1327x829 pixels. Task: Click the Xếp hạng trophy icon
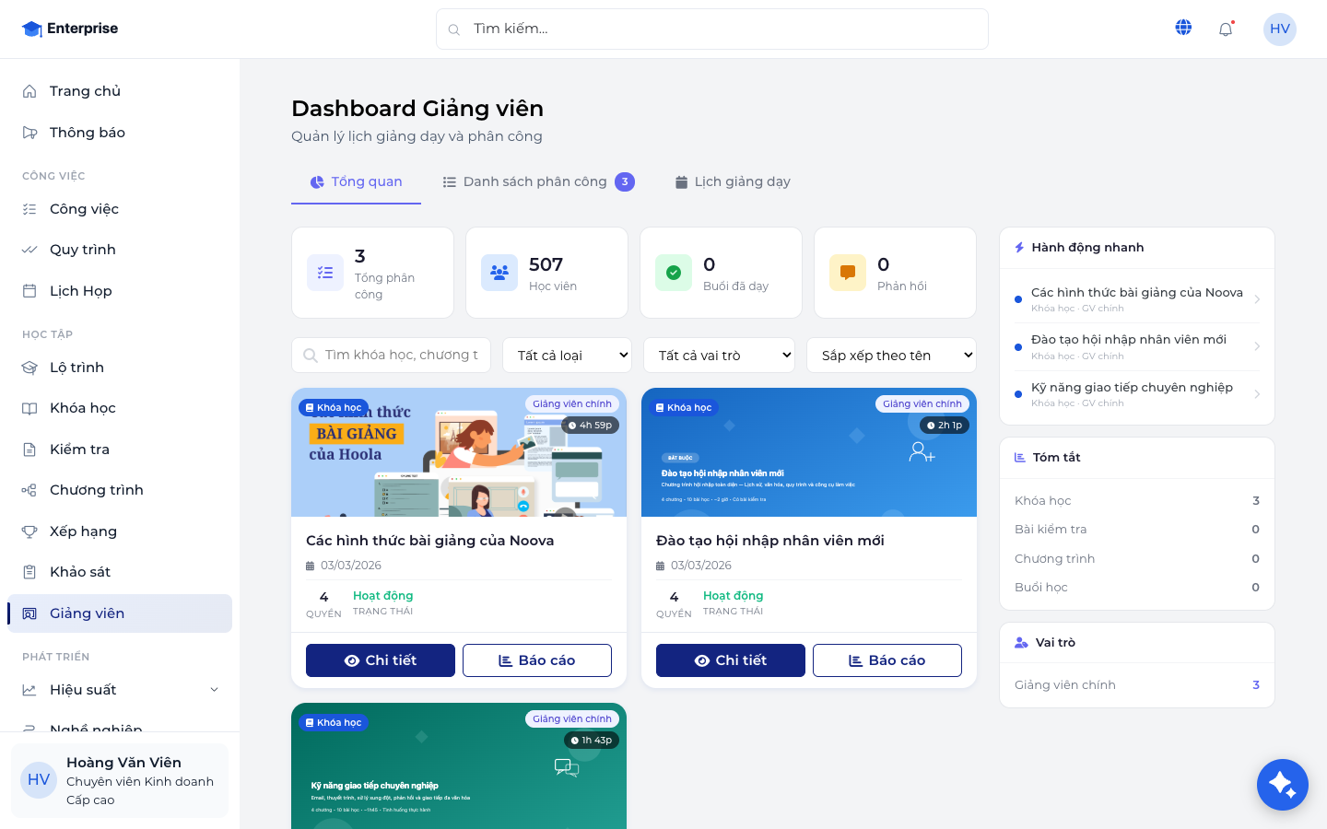(x=29, y=531)
